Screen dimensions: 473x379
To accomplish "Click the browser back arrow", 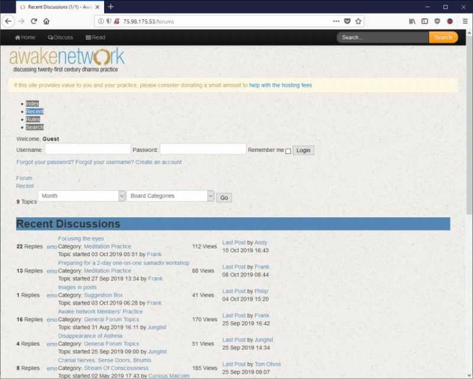I will (8, 21).
